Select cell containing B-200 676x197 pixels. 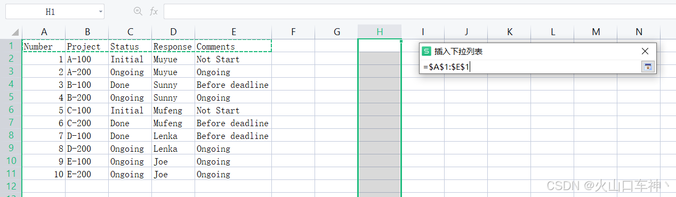pos(87,97)
